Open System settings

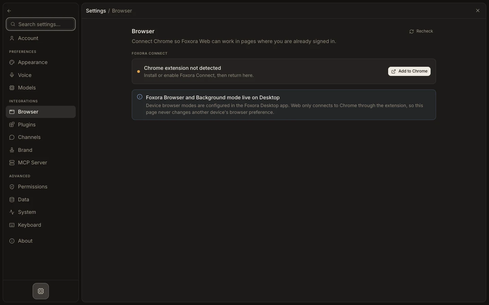pyautogui.click(x=41, y=212)
